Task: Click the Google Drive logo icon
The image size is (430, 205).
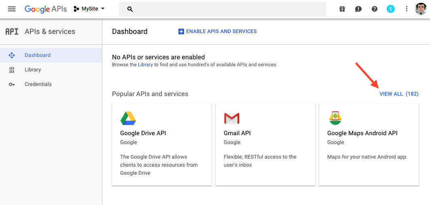Action: coord(128,118)
